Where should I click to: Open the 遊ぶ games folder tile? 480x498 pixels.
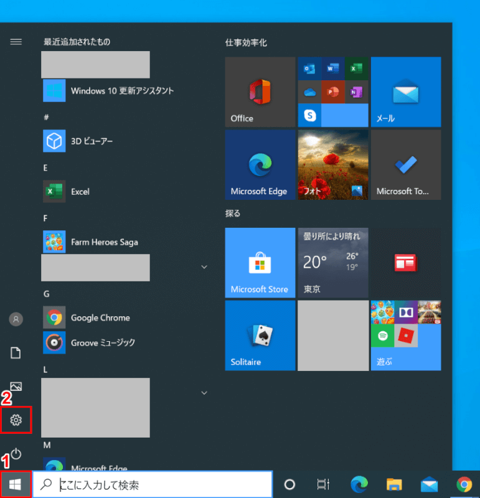click(x=406, y=336)
